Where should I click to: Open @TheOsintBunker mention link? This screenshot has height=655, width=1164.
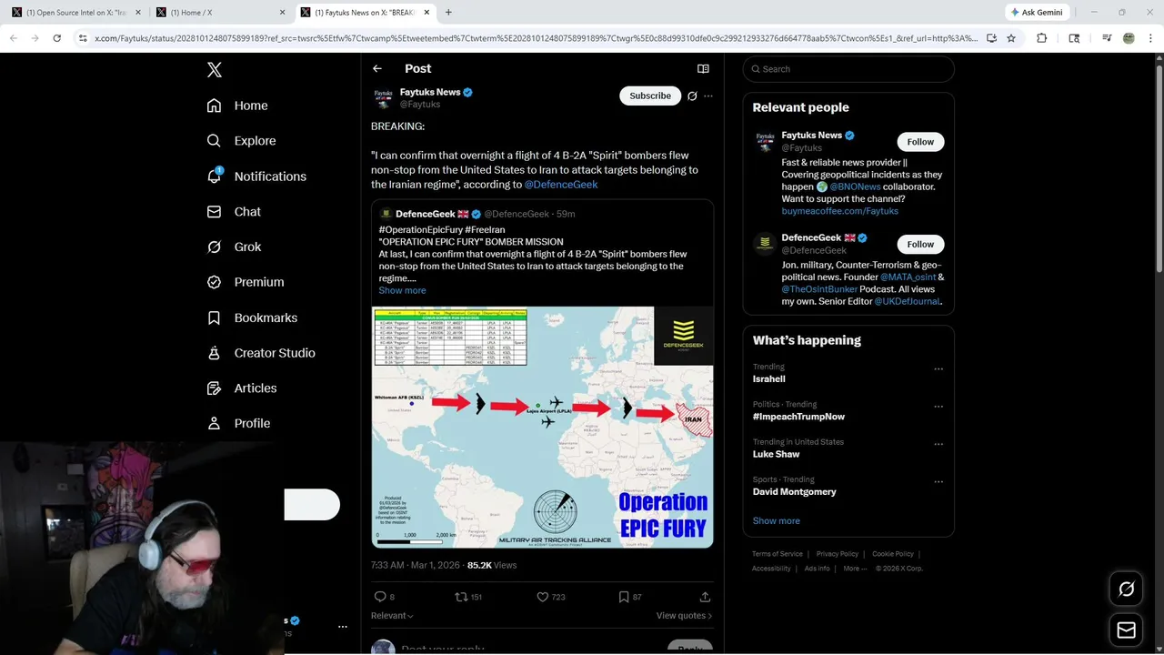pyautogui.click(x=819, y=289)
